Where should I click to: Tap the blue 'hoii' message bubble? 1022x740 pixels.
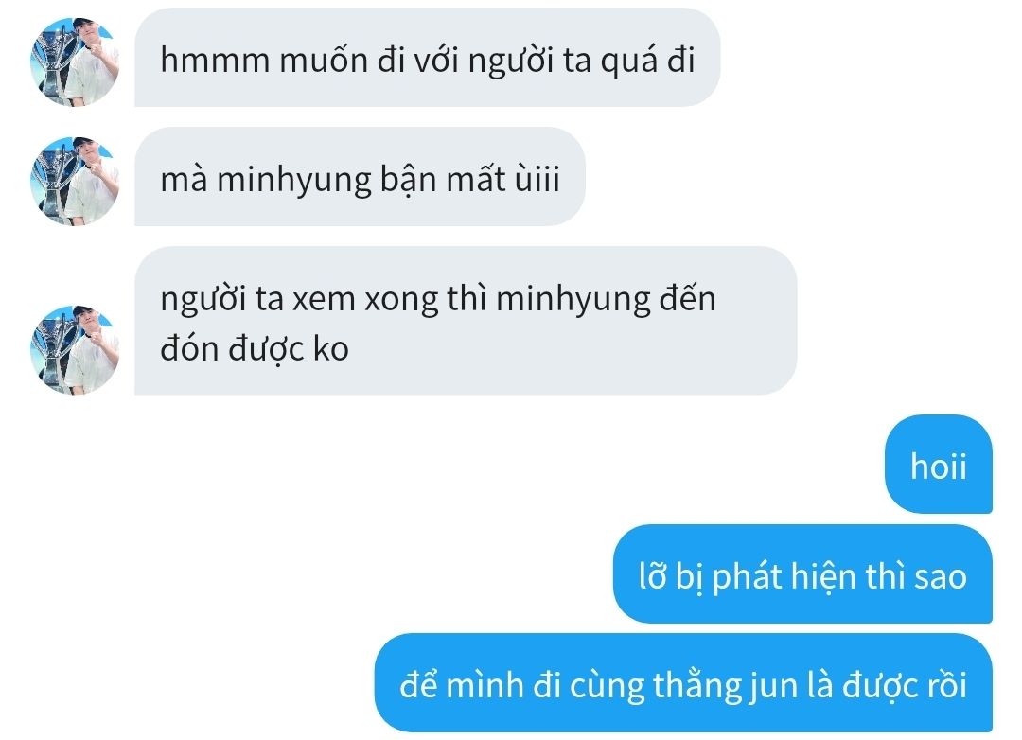click(x=938, y=465)
